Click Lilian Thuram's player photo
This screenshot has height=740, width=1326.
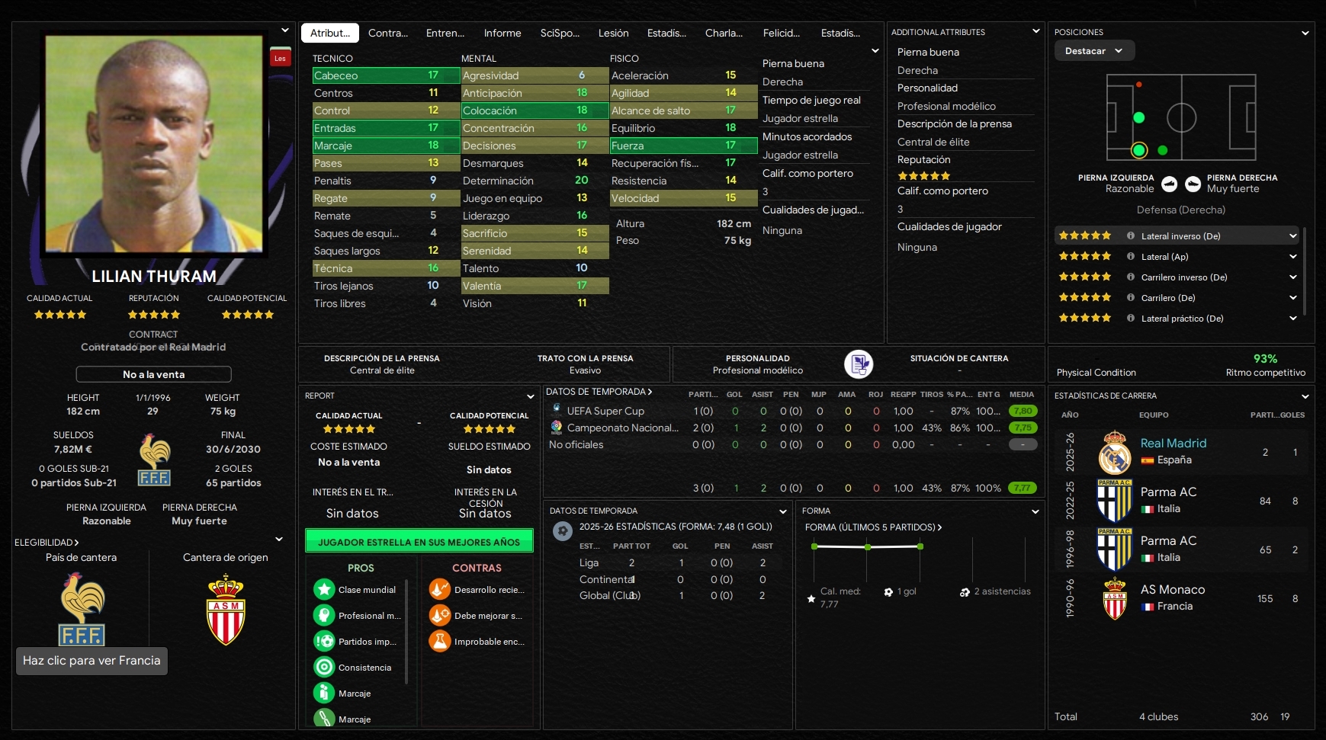point(155,145)
